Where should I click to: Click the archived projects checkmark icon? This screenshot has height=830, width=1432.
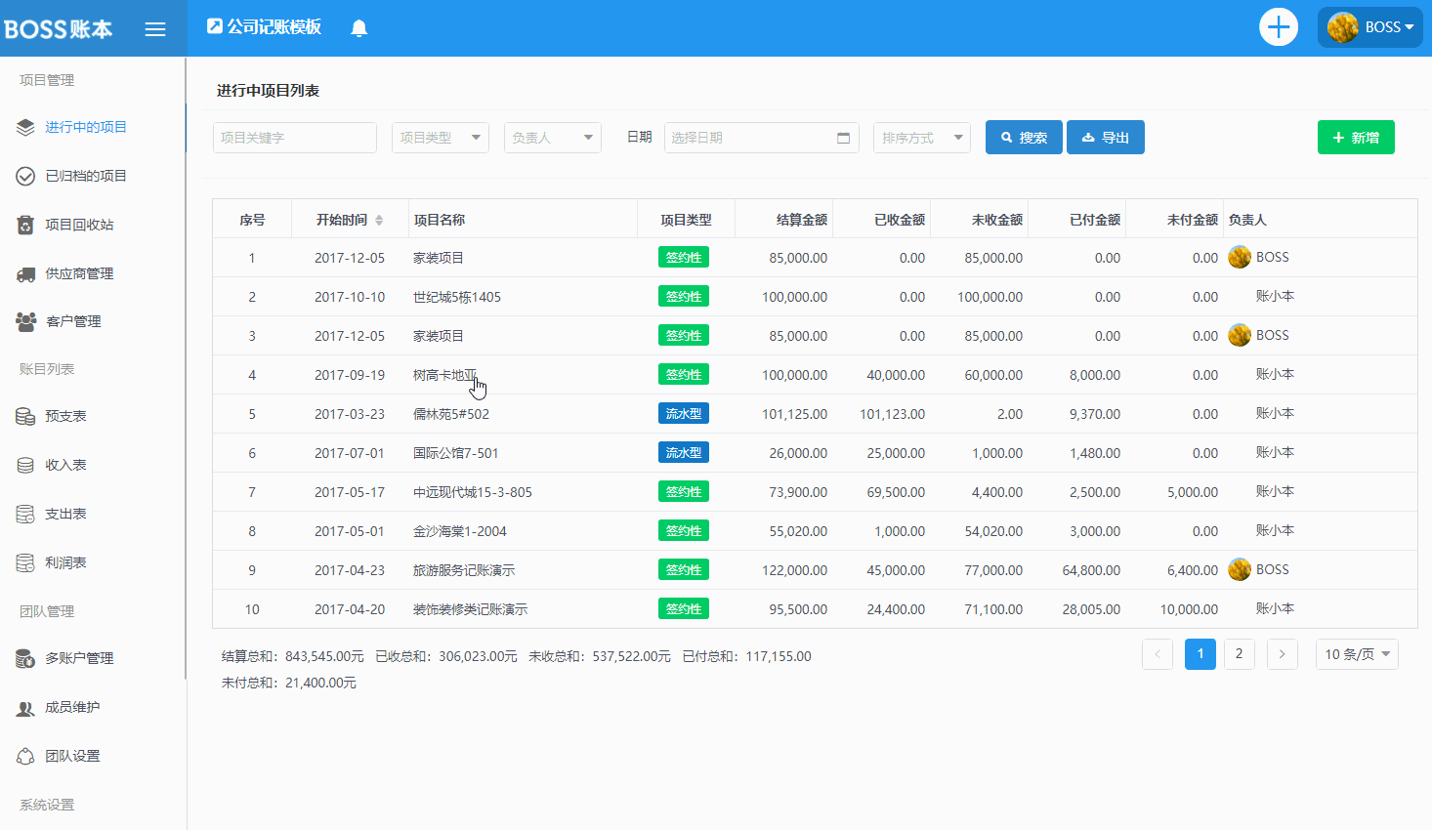click(26, 177)
